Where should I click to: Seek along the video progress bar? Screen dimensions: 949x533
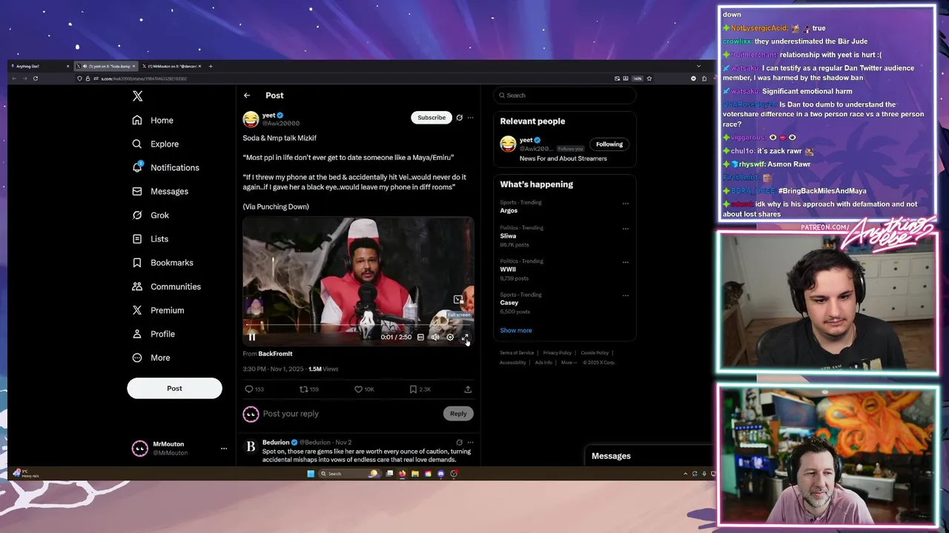point(358,324)
